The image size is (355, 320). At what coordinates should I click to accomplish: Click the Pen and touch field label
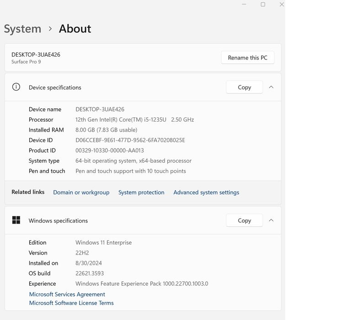pyautogui.click(x=47, y=171)
